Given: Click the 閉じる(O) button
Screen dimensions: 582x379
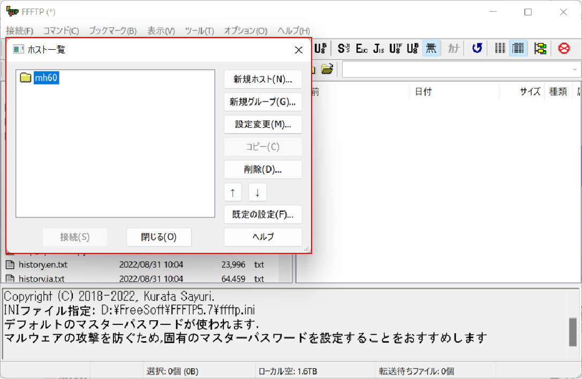Looking at the screenshot, I should [159, 237].
